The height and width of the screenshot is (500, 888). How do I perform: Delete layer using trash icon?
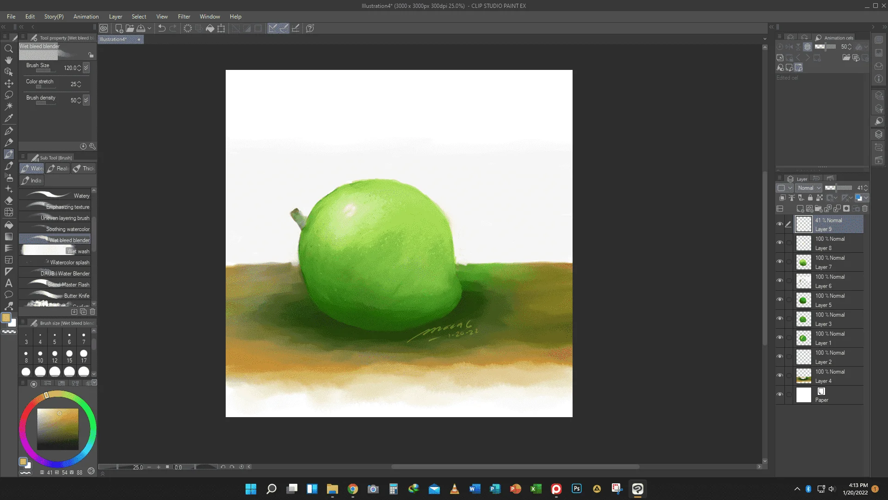[865, 209]
